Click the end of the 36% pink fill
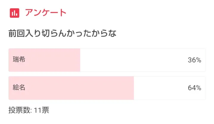The width and height of the screenshot is (214, 124). click(x=79, y=60)
